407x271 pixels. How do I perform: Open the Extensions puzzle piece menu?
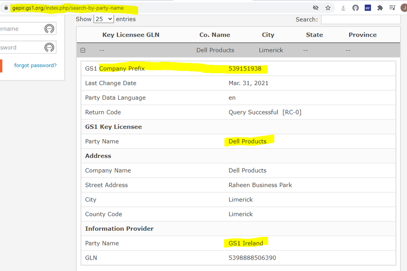click(x=380, y=8)
